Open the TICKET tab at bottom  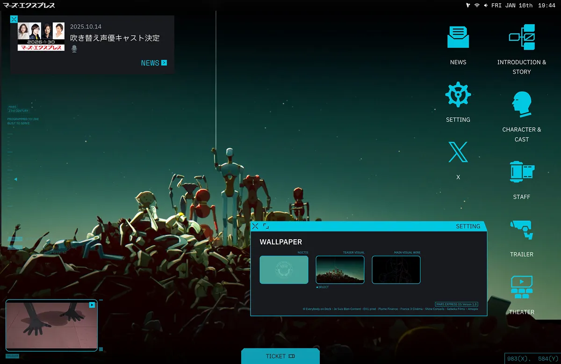click(x=280, y=356)
